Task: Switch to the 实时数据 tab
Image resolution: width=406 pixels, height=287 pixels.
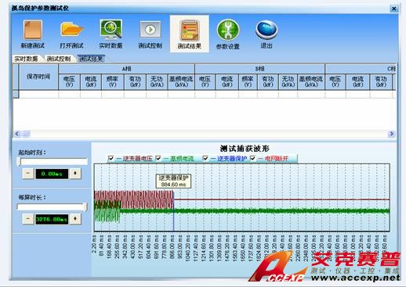Action: [26, 59]
